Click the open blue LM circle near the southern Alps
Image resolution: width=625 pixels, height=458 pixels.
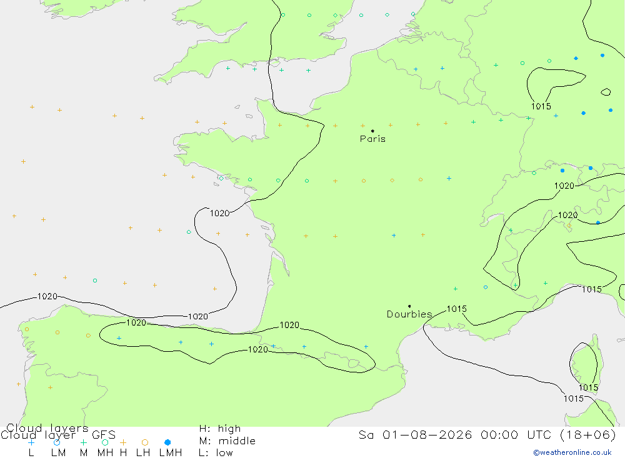[x=486, y=287]
